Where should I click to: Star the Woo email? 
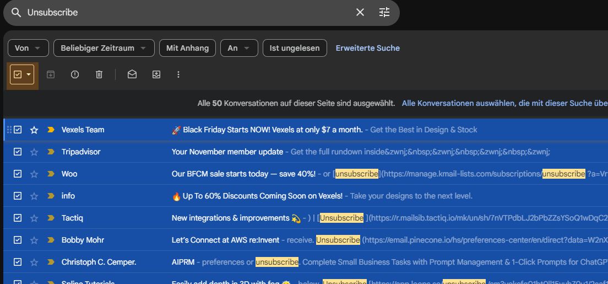point(34,174)
